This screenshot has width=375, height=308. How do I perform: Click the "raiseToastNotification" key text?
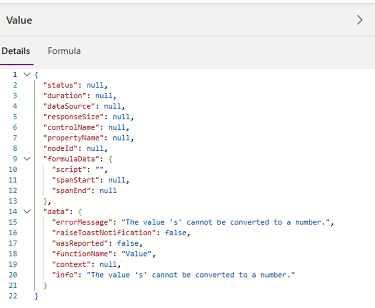coord(104,233)
